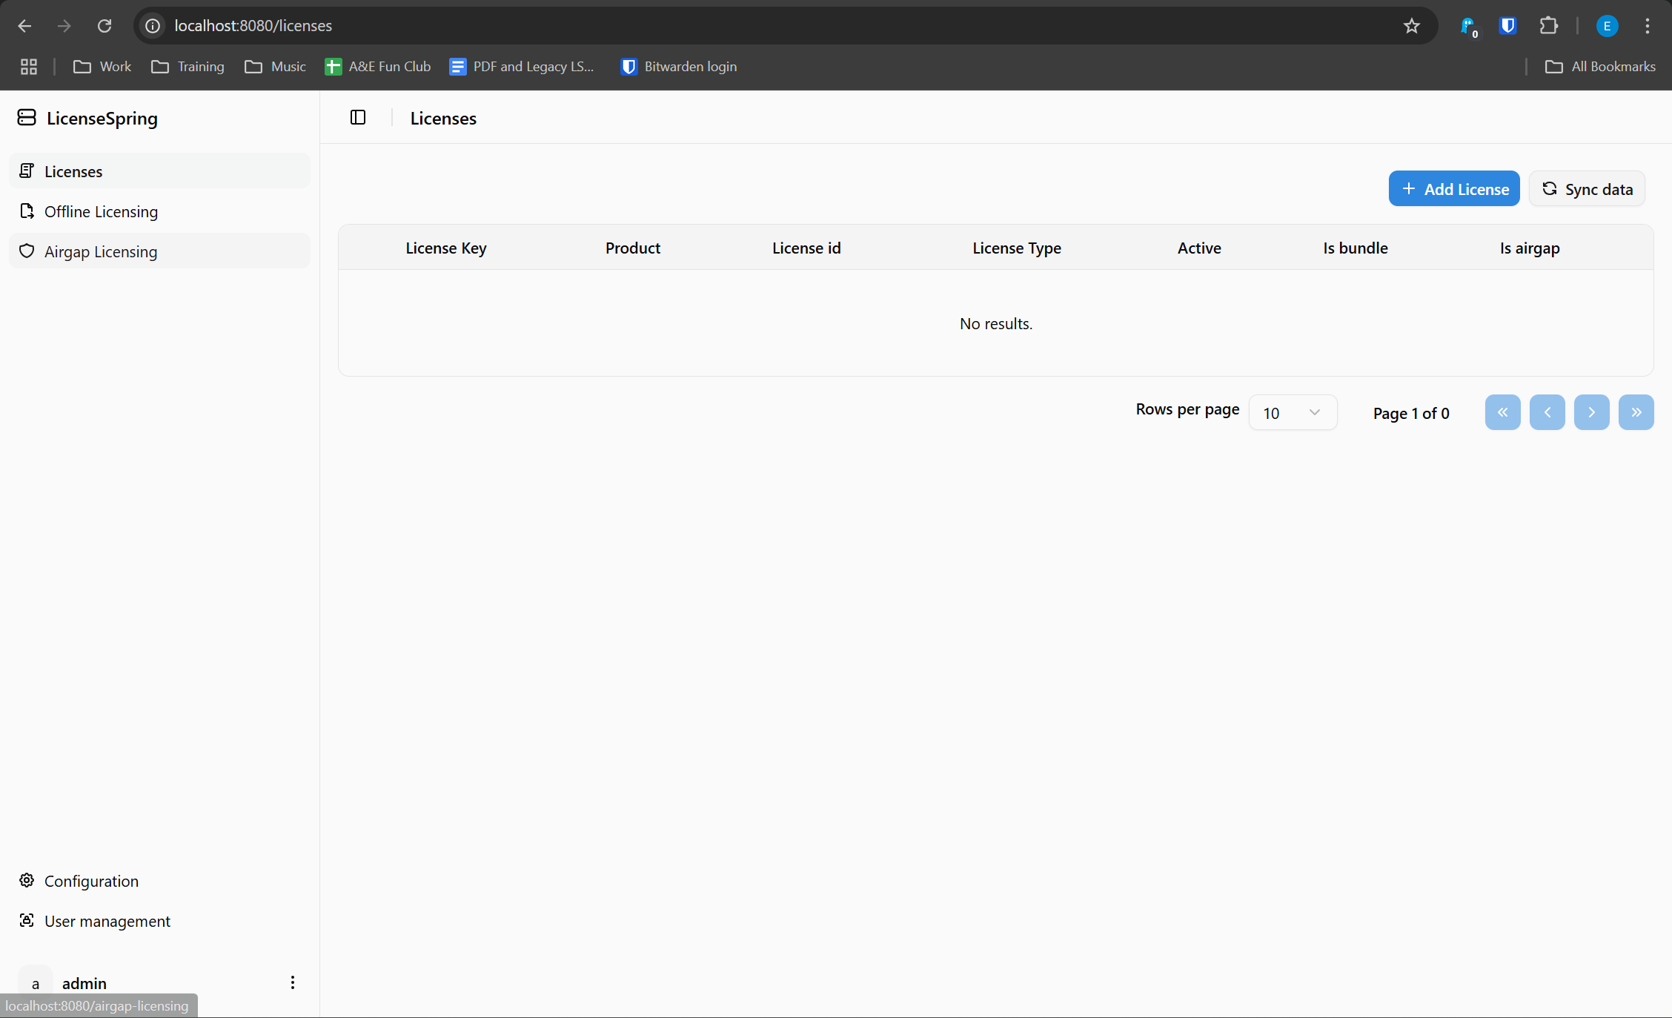1672x1018 pixels.
Task: Sort by the License Key column header
Action: click(x=445, y=248)
